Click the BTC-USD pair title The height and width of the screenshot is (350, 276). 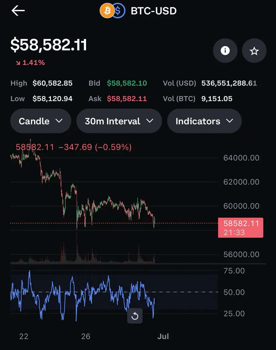[x=153, y=11]
